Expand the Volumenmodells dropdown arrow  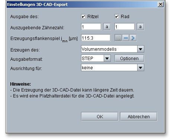[141, 49]
